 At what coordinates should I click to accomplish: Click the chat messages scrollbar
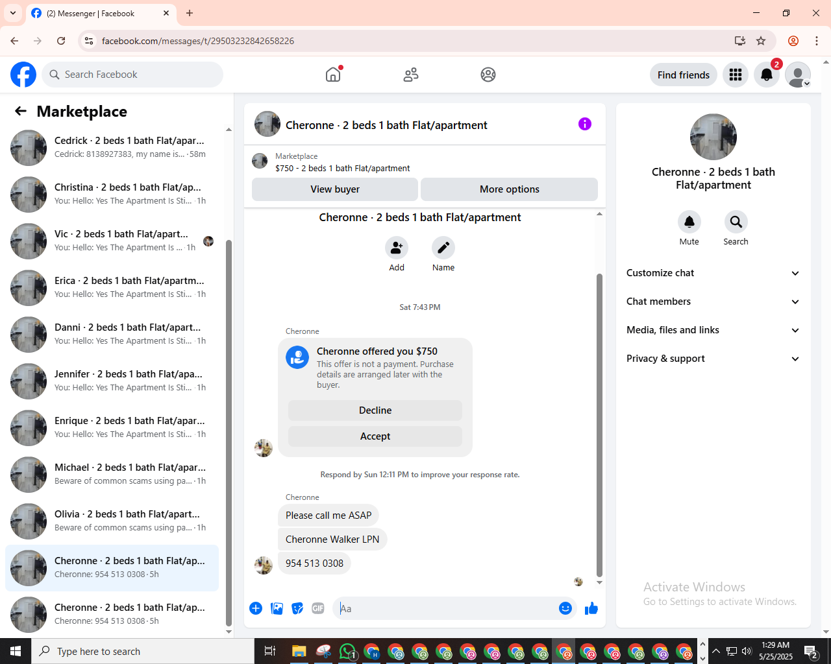pos(599,425)
